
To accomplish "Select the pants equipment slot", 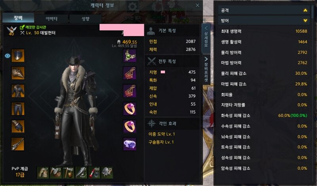I will 18,109.
